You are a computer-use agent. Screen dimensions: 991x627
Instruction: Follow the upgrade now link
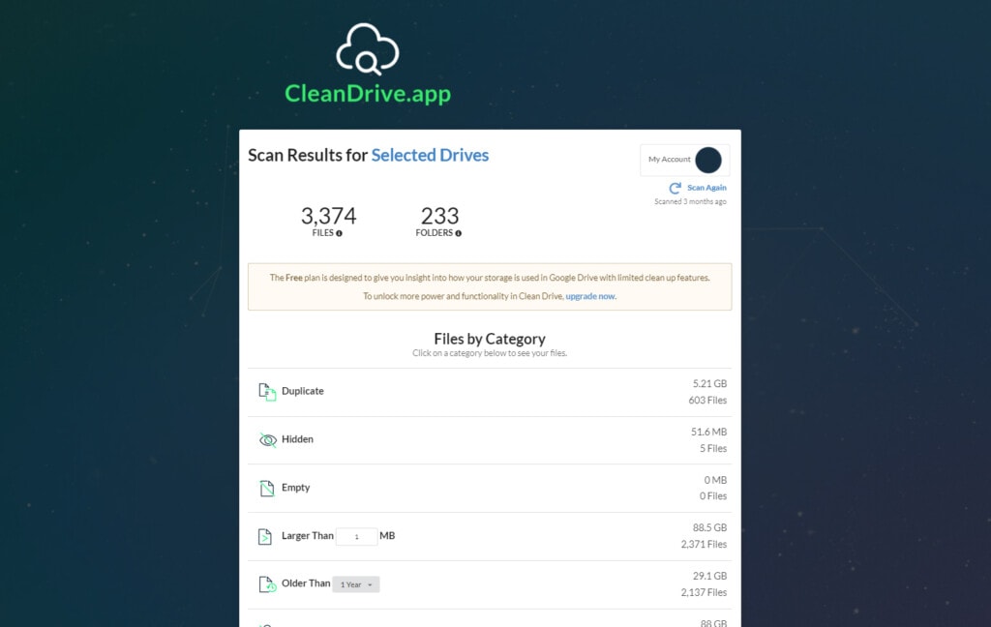click(x=590, y=296)
